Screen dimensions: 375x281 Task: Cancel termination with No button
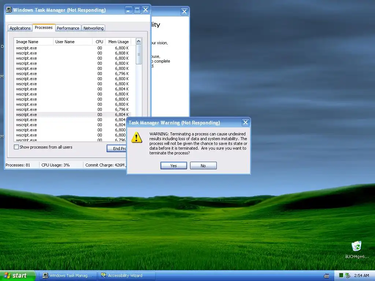click(x=203, y=166)
